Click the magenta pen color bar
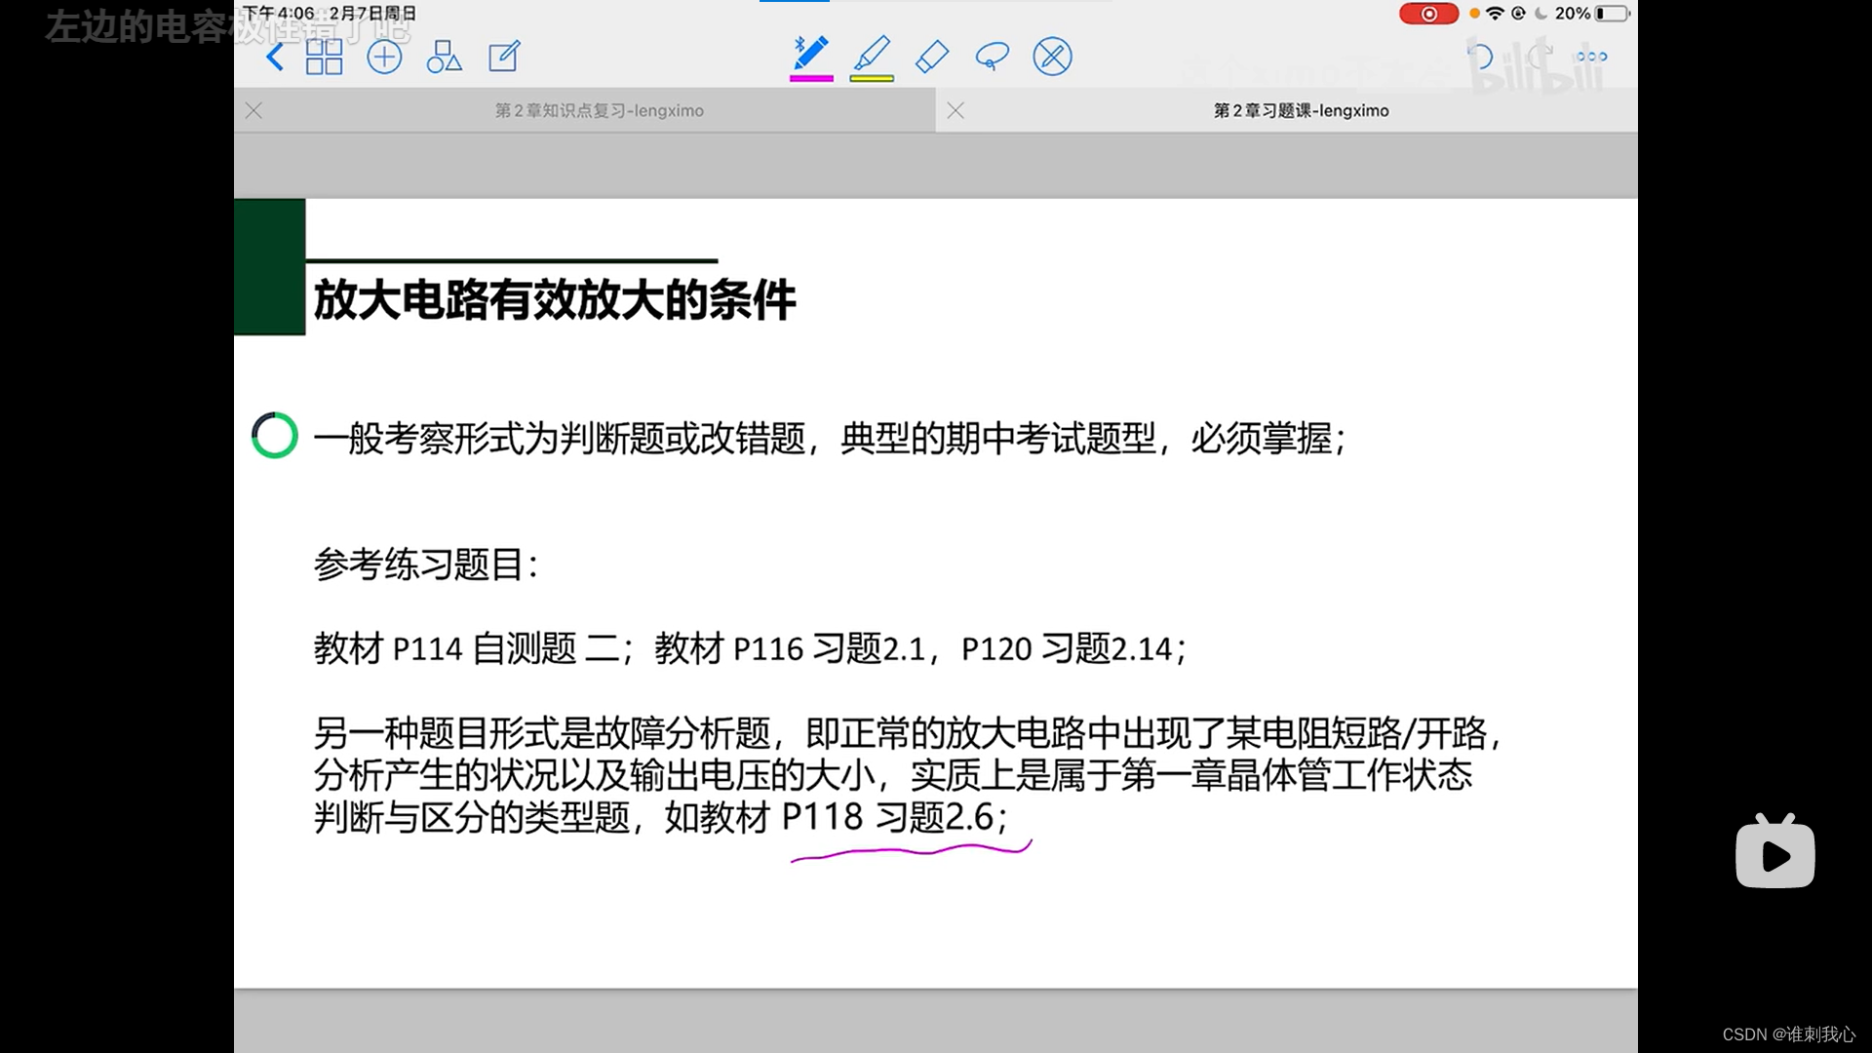Image resolution: width=1872 pixels, height=1053 pixels. (811, 78)
